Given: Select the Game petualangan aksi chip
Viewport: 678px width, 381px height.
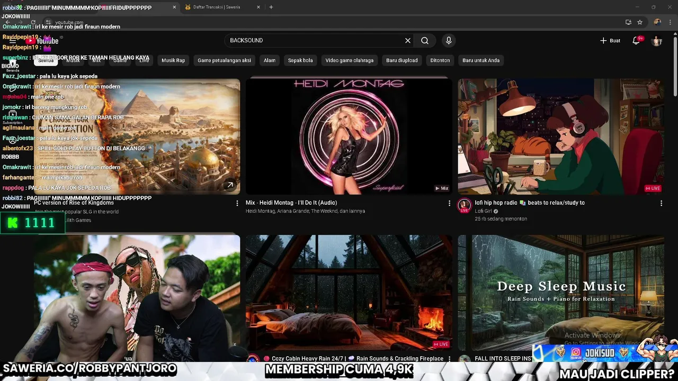Looking at the screenshot, I should [224, 60].
